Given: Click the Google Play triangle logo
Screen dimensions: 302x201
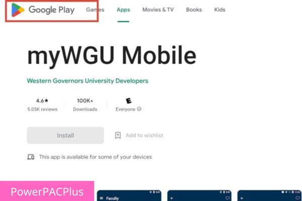Looking at the screenshot, I should (x=18, y=10).
